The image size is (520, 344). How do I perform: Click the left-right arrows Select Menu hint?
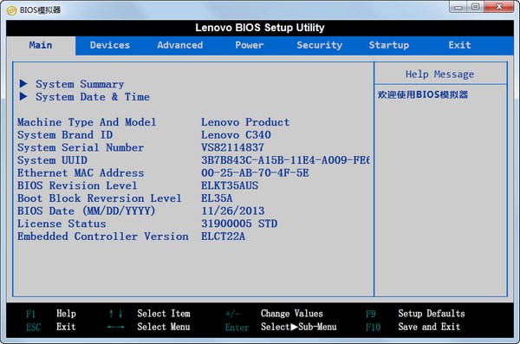(148, 327)
